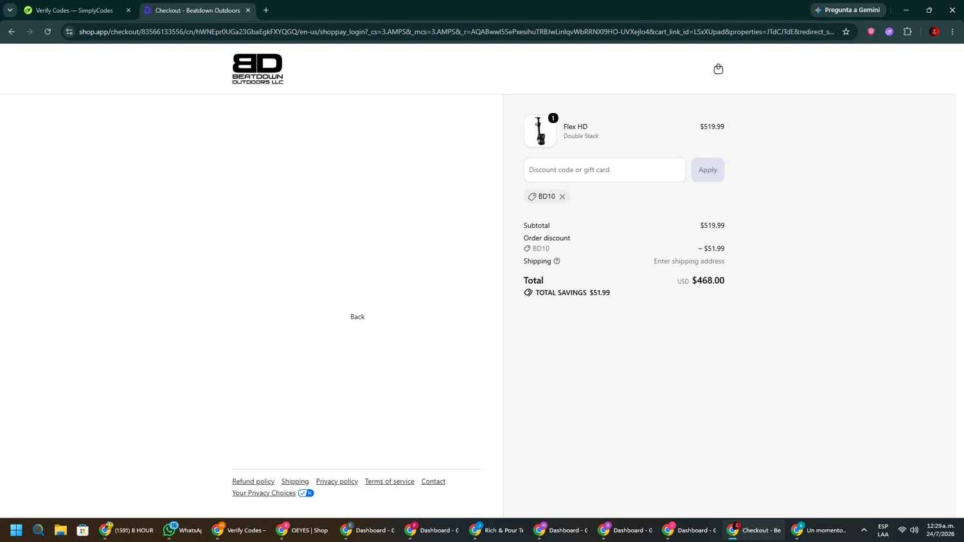The image size is (964, 542).
Task: Click the Order discount label
Action: click(x=547, y=238)
